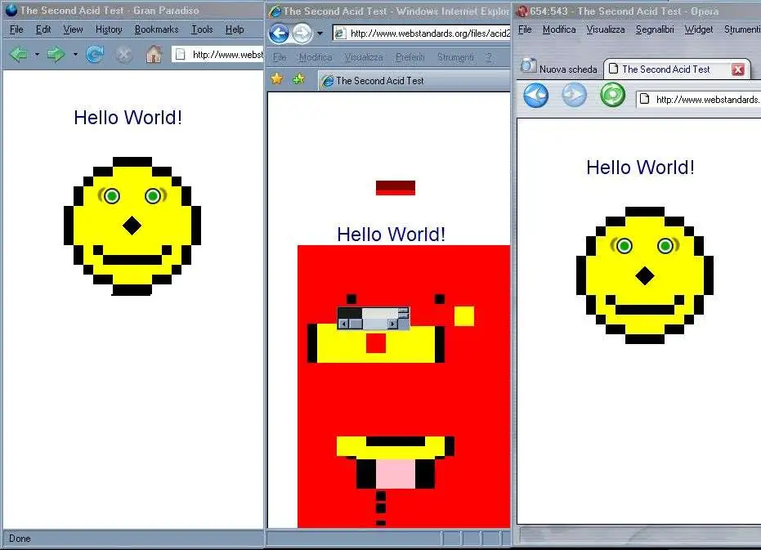Click Done status text in Firefox
Viewport: 761px width, 550px height.
[x=20, y=539]
